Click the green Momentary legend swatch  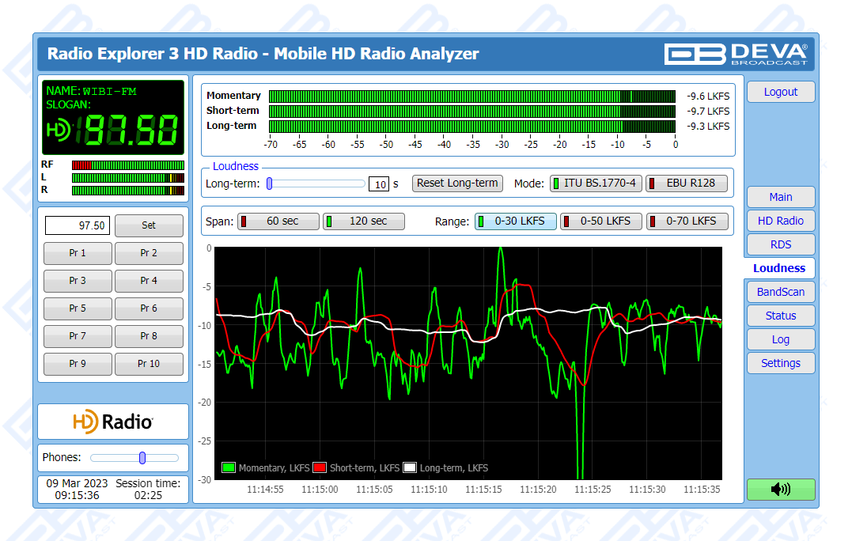click(x=229, y=467)
